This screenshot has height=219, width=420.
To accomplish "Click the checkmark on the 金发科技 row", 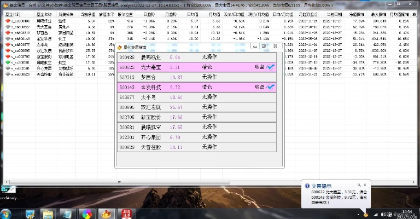I will 271,87.
